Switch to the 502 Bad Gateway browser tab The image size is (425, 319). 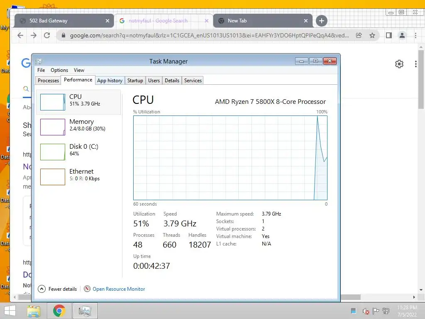pyautogui.click(x=64, y=21)
